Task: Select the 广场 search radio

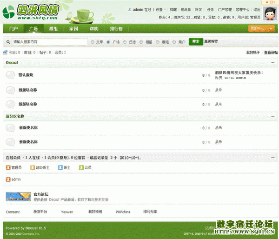Action: pyautogui.click(x=108, y=42)
